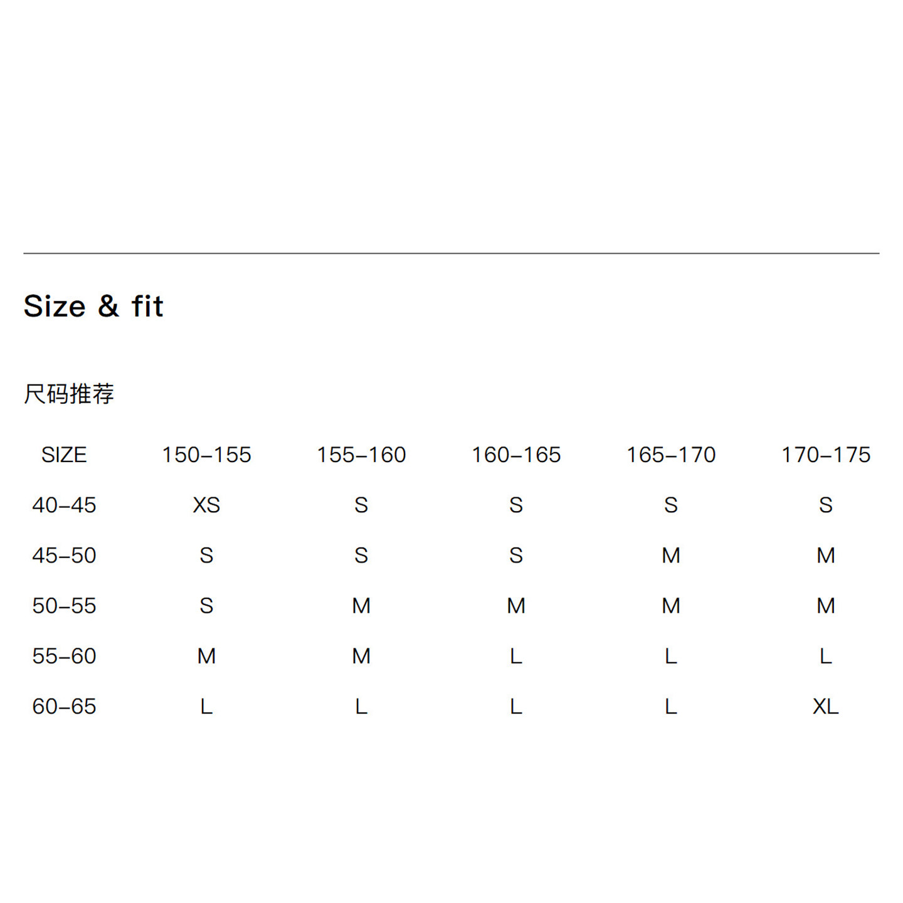Select the SIZE header cell
Viewport: 903px width, 903px height.
[64, 455]
